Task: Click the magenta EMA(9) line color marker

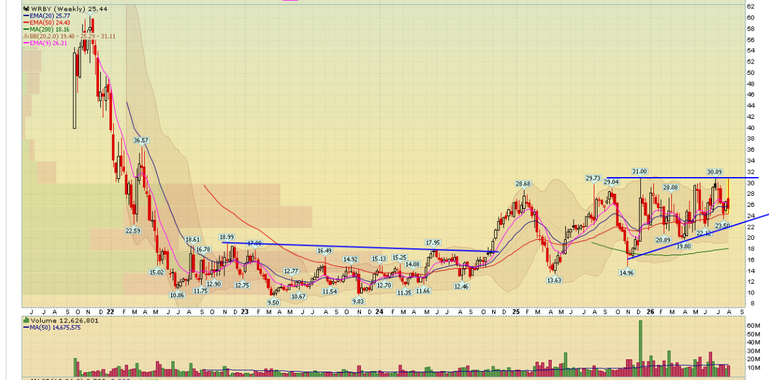Action: point(25,43)
